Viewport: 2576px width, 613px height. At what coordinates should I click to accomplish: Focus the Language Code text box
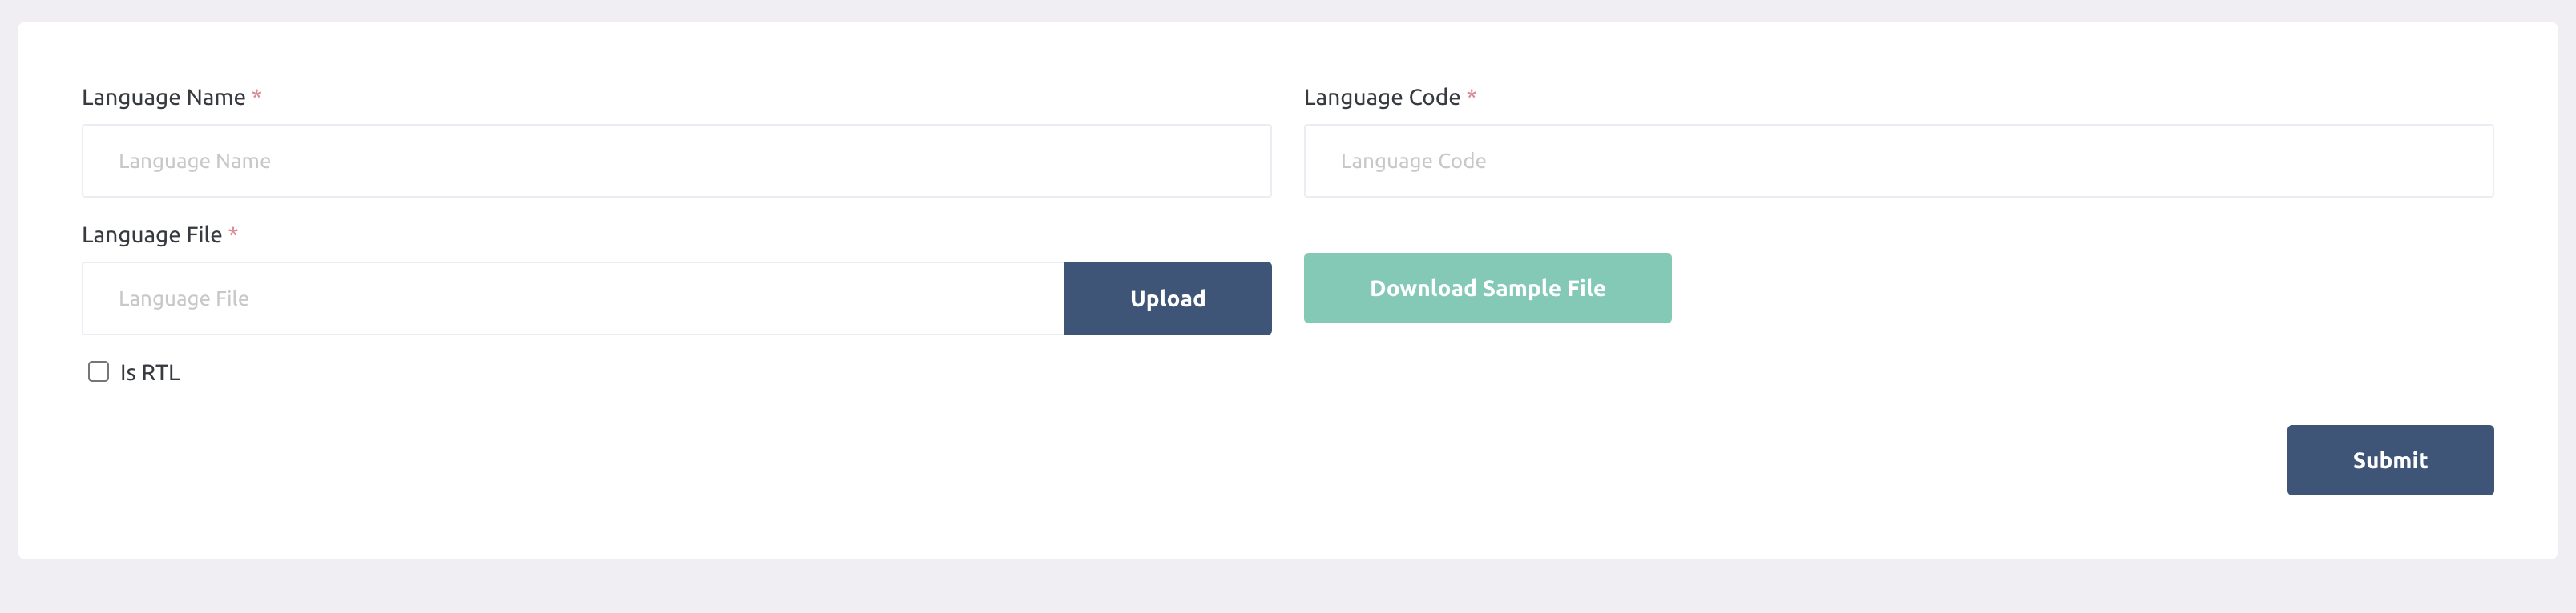point(1897,161)
